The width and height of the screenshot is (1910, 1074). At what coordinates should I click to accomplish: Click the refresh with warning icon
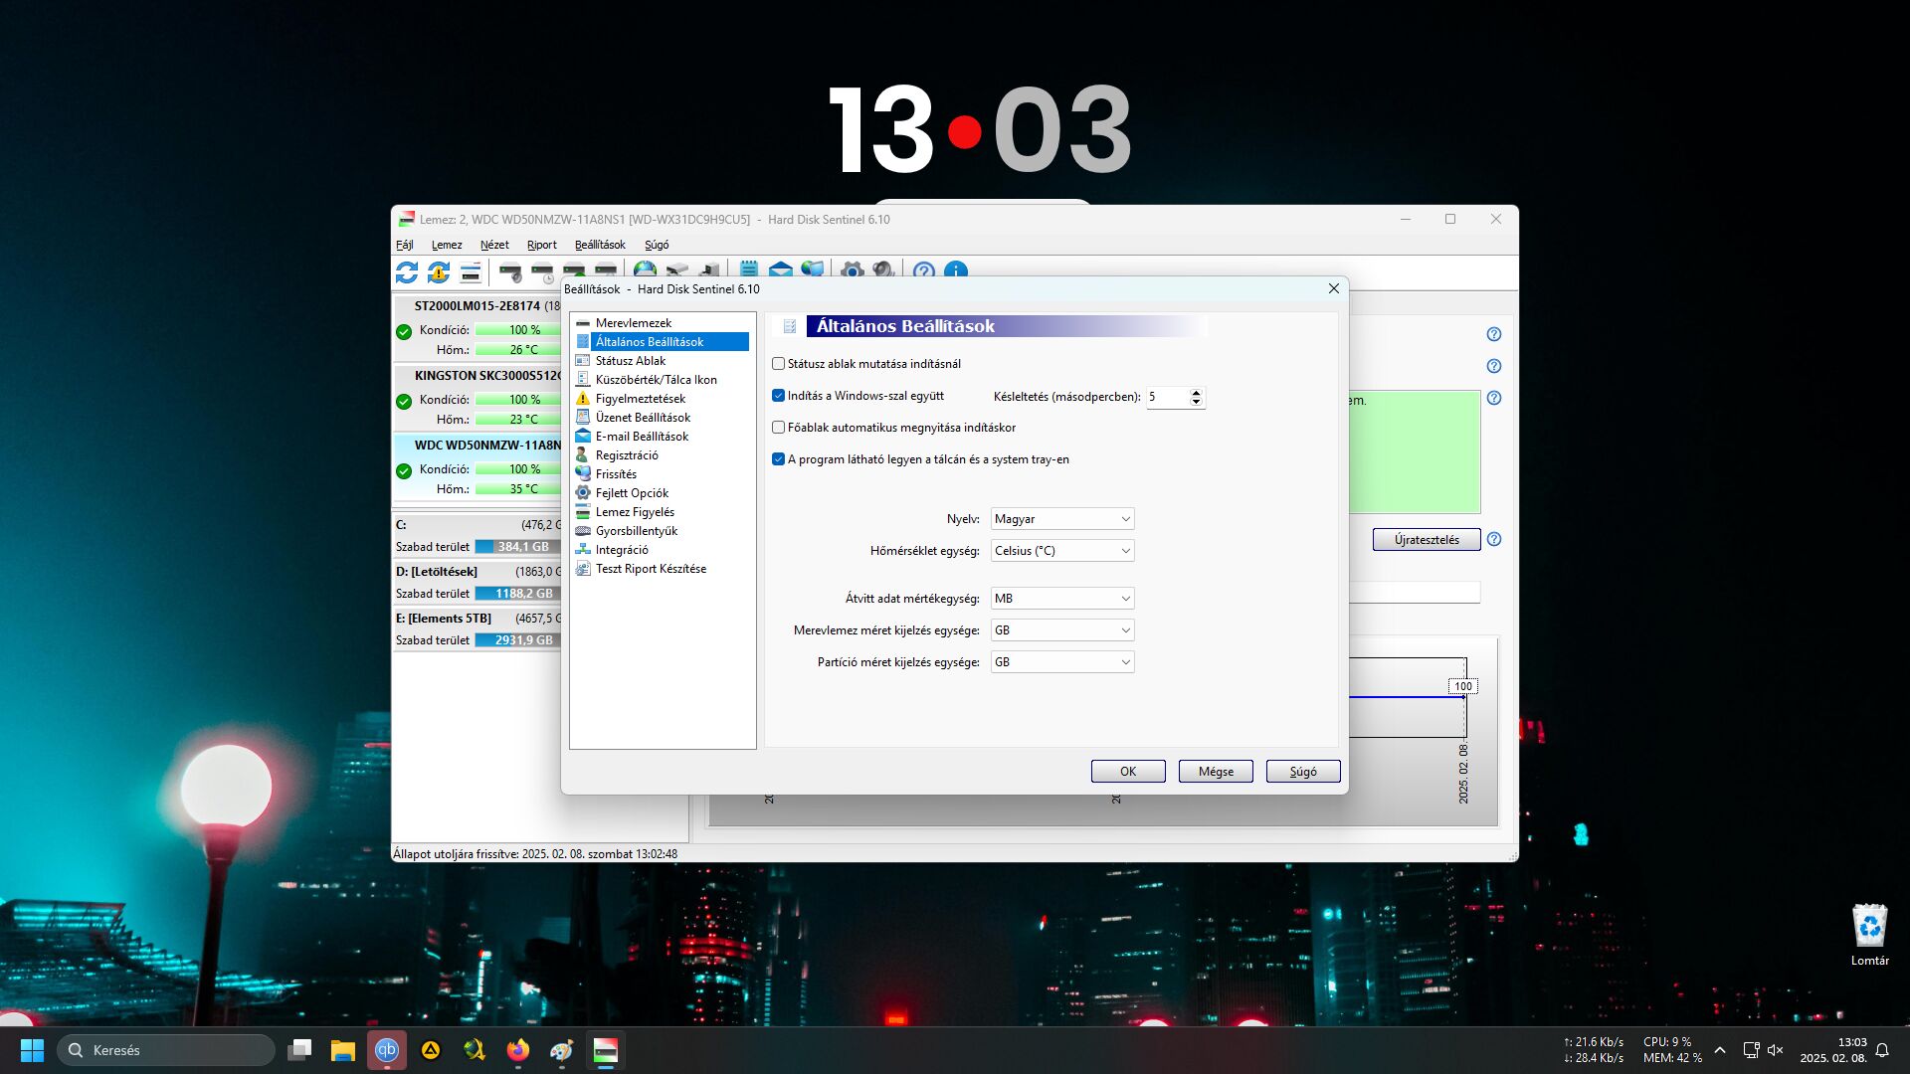[439, 271]
